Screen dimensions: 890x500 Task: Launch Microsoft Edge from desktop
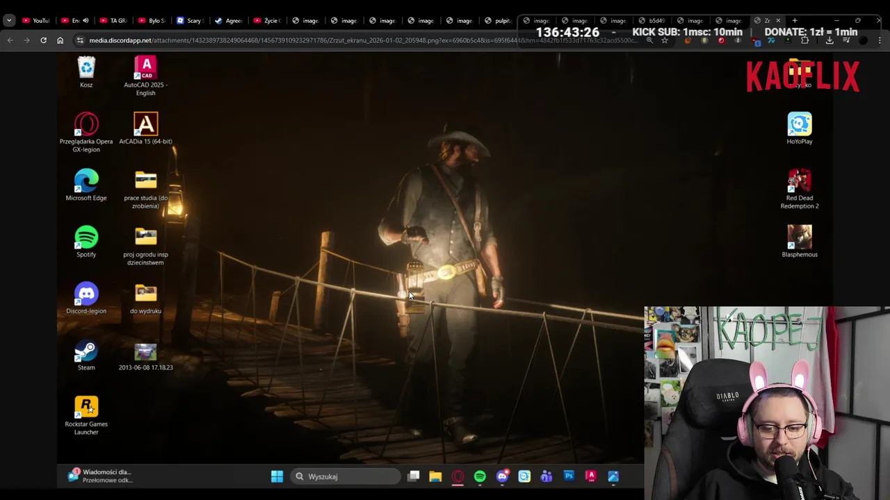click(86, 185)
